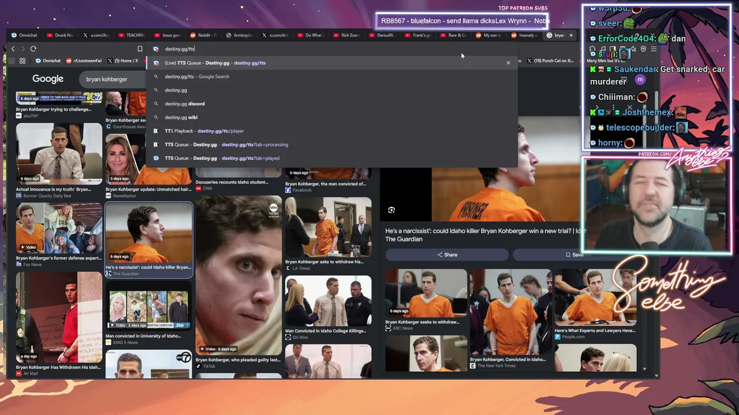The width and height of the screenshot is (739, 415).
Task: Save the Guardian image result
Action: click(x=574, y=255)
